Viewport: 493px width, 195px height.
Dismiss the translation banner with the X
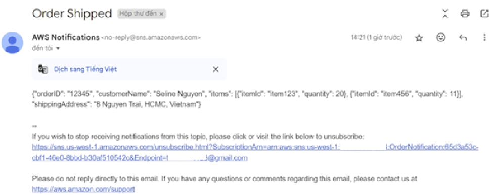(x=216, y=70)
